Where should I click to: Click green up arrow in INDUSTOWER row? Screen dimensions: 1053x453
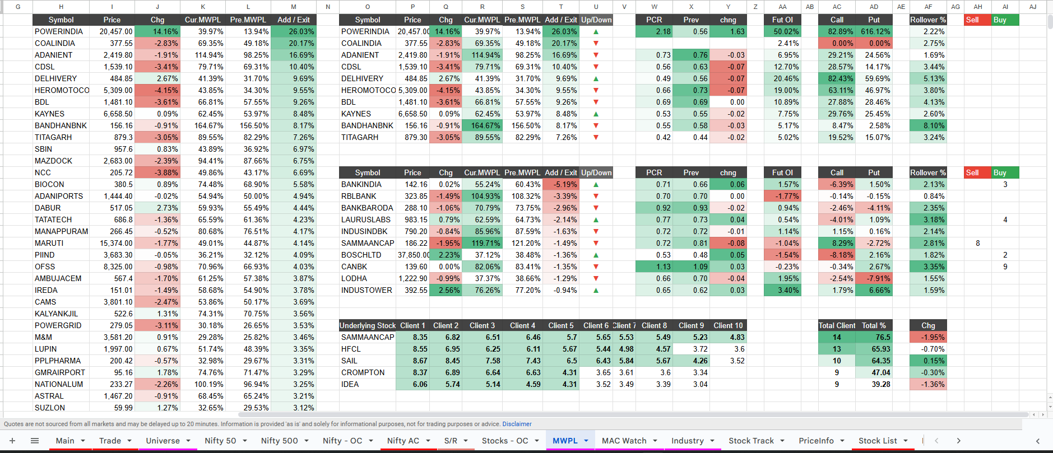596,290
